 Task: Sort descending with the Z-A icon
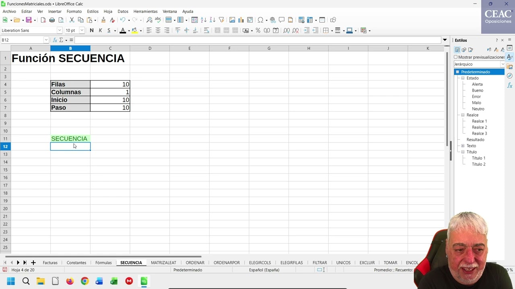point(212,20)
